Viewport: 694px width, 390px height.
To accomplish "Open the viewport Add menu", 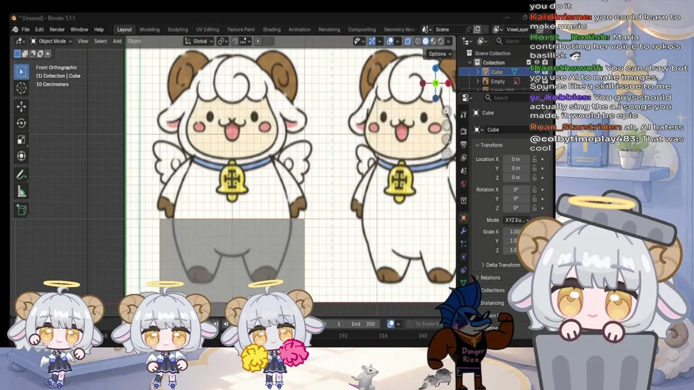I will [x=117, y=41].
